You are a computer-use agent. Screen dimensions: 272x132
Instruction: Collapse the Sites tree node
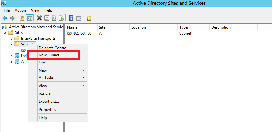[5, 33]
